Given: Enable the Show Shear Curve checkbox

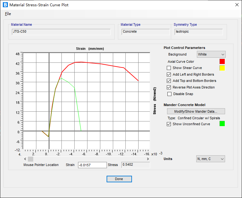Looking at the screenshot, I should [x=169, y=68].
